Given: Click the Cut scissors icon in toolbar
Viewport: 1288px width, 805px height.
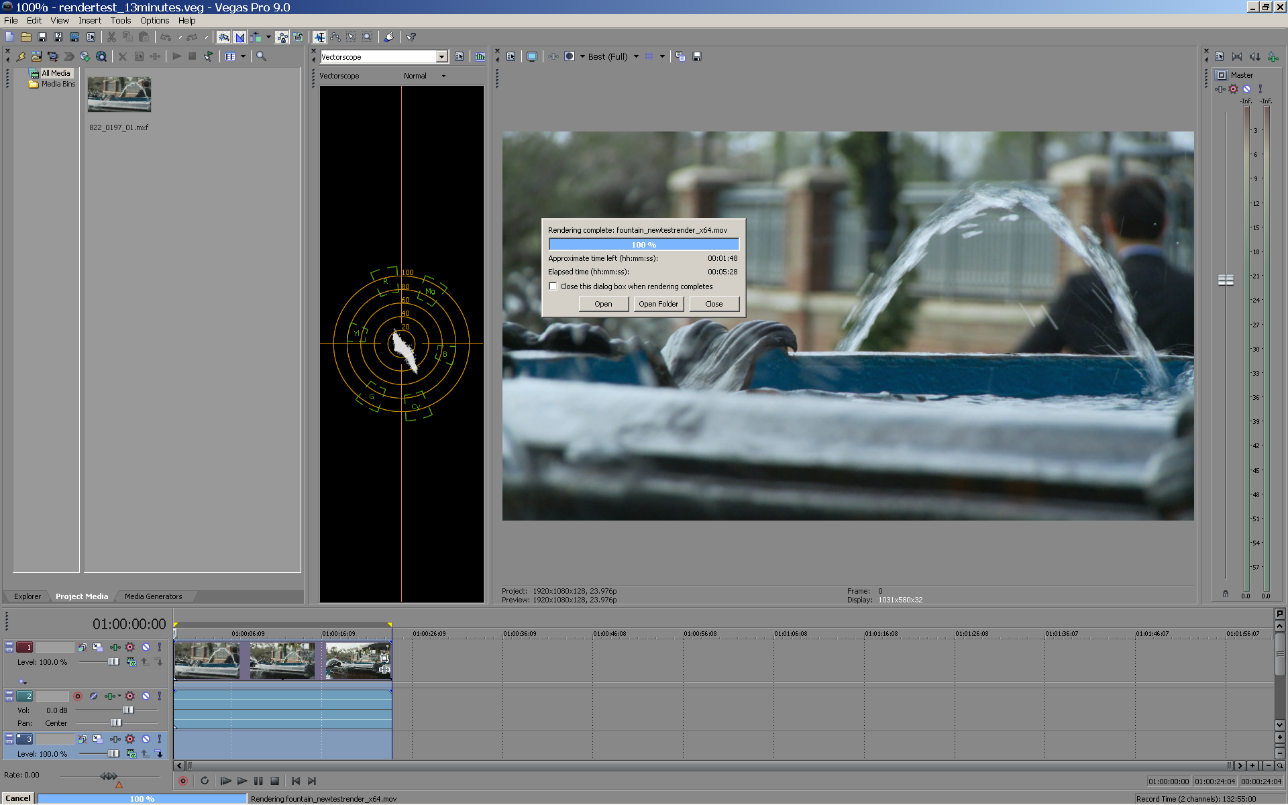Looking at the screenshot, I should click(111, 38).
